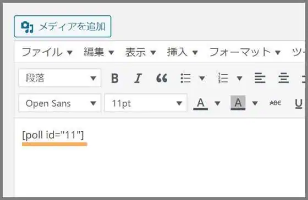Toggle italic formatting
308x200 pixels.
(x=138, y=78)
